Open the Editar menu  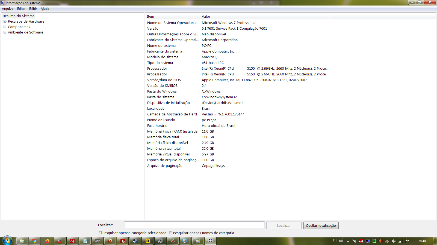tap(21, 9)
